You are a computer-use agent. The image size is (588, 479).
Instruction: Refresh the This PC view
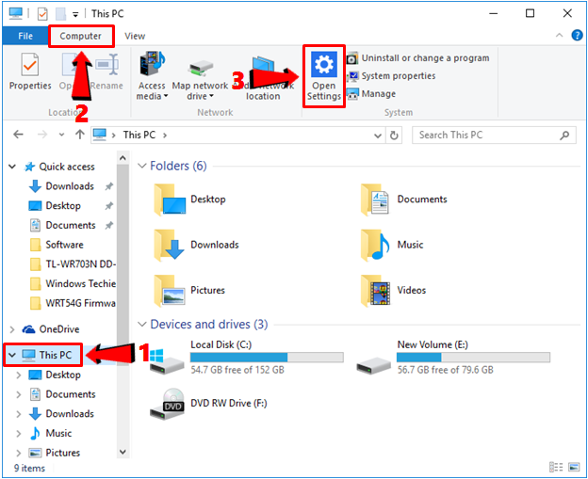[x=394, y=136]
